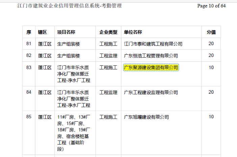Screen dimensions: 237x157
Task: Click the 单位名称 column header
Action: [133, 32]
